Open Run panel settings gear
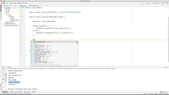Image resolution: width=169 pixels, height=95 pixels. point(166,67)
